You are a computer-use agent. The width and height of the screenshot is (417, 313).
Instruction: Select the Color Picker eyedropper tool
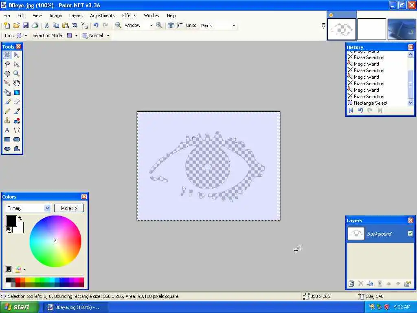pyautogui.click(x=17, y=111)
